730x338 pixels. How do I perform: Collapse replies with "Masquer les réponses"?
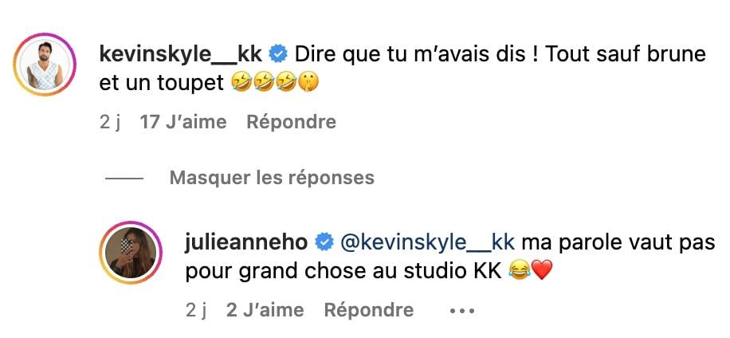(272, 177)
